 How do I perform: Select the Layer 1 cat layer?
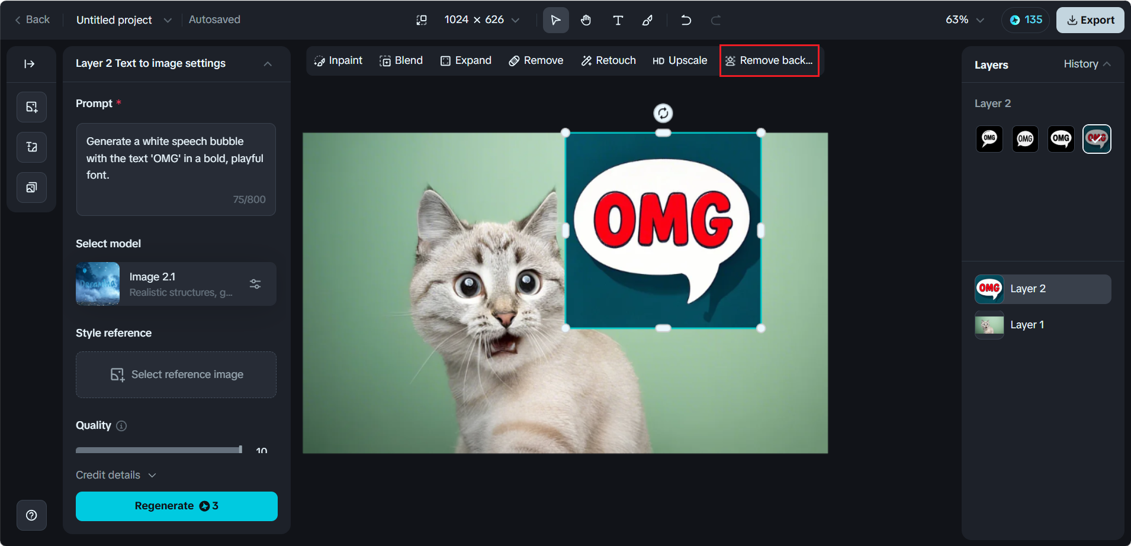click(x=1043, y=325)
